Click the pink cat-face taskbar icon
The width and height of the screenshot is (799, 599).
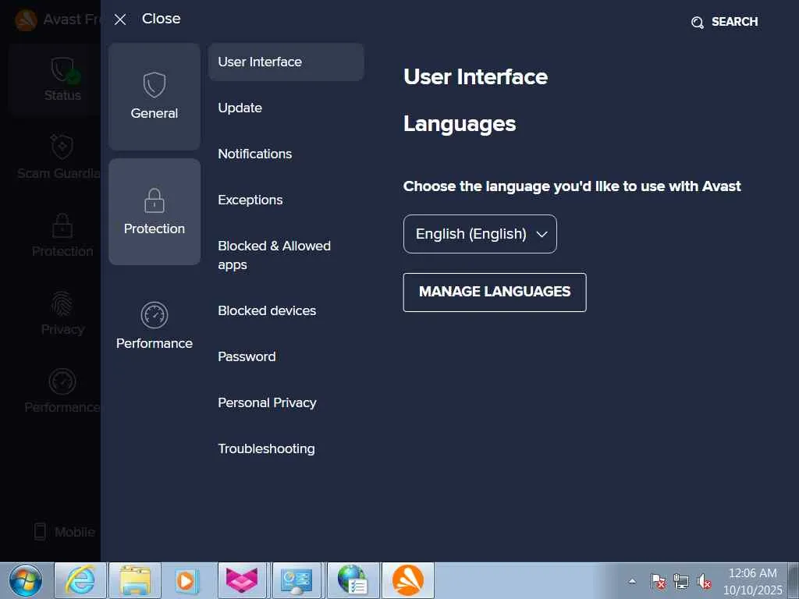pyautogui.click(x=242, y=580)
